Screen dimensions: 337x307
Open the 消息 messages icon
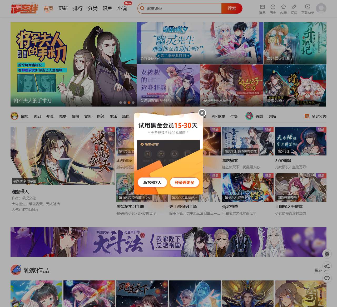click(262, 7)
